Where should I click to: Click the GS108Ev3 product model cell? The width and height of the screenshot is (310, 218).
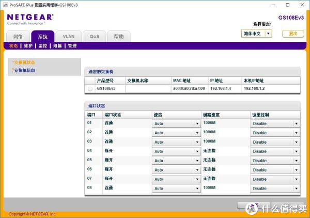[106, 88]
